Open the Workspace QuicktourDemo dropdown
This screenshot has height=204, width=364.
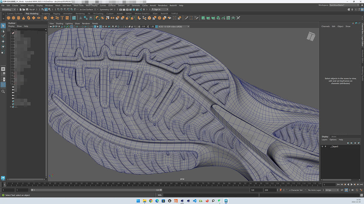click(344, 5)
